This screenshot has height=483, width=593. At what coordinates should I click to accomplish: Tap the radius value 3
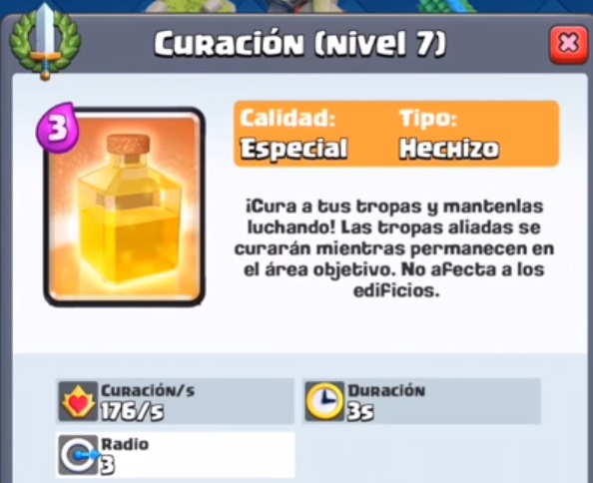[108, 465]
